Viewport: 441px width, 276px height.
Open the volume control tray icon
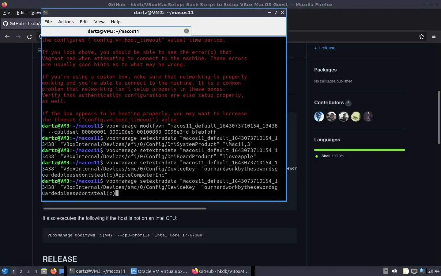point(395,271)
